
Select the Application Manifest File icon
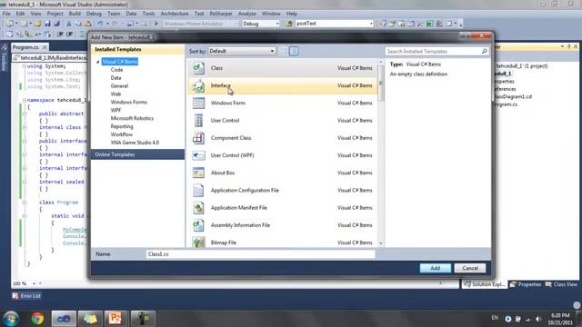(x=198, y=208)
